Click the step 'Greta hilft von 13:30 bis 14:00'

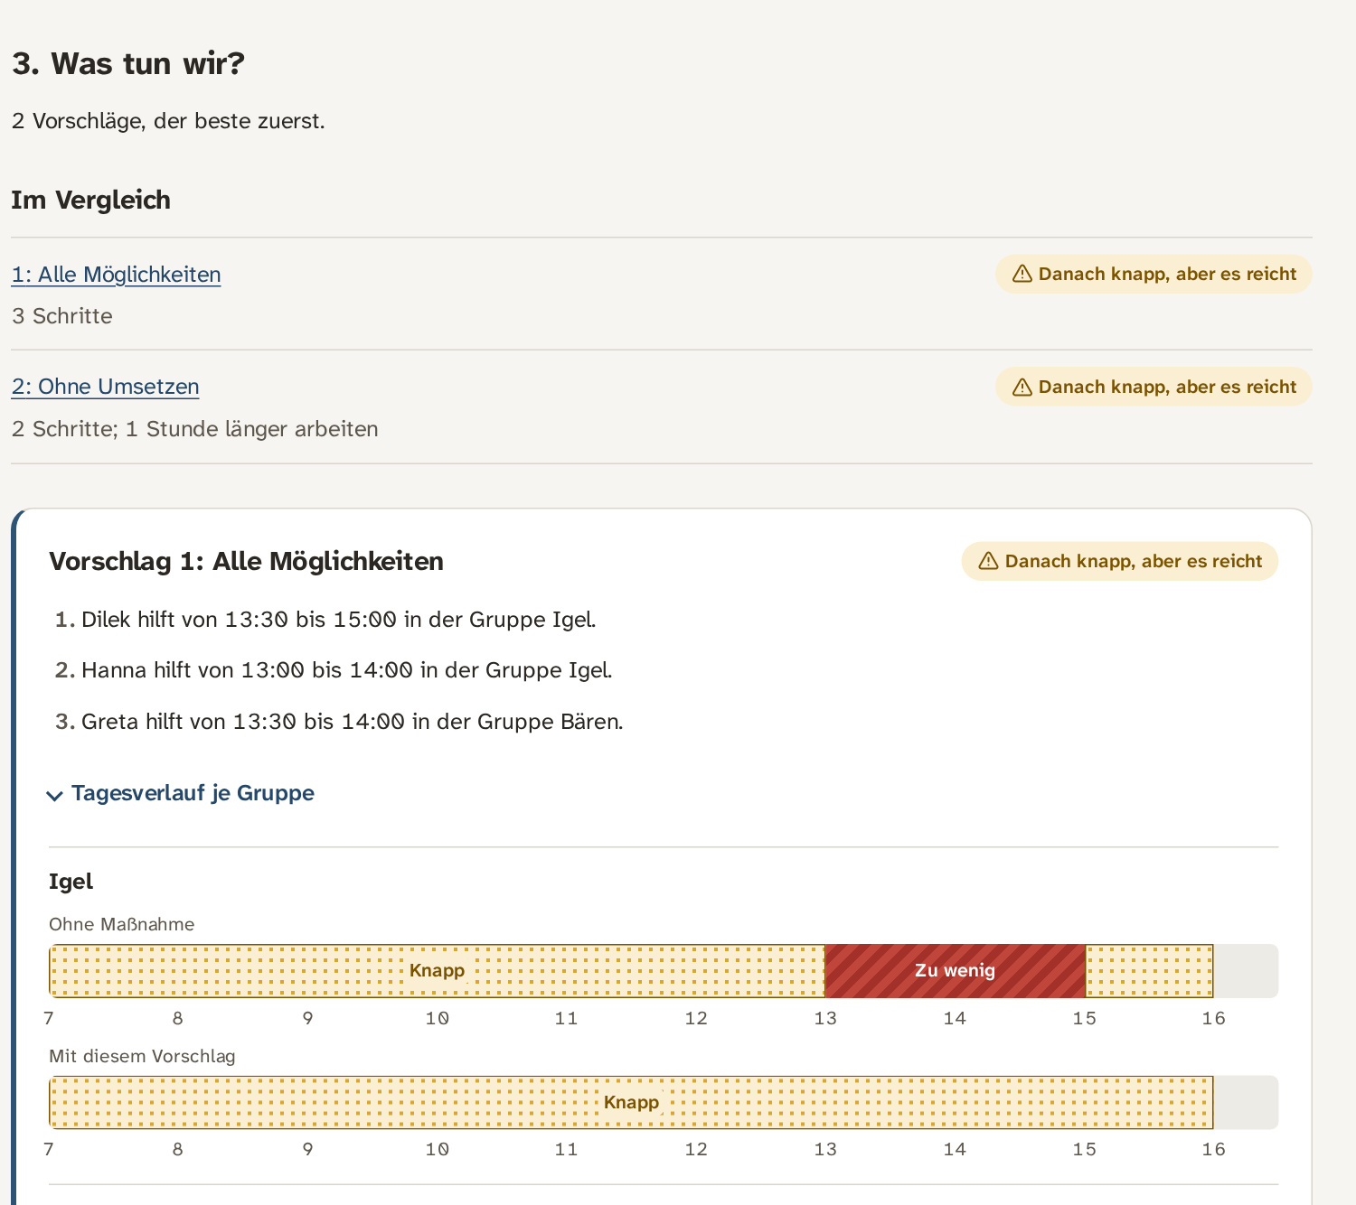pos(352,722)
